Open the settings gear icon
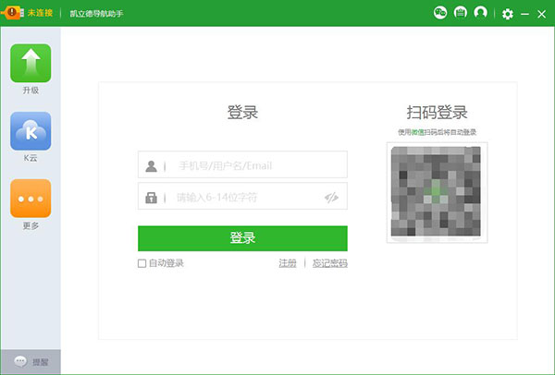The height and width of the screenshot is (375, 555). point(508,14)
